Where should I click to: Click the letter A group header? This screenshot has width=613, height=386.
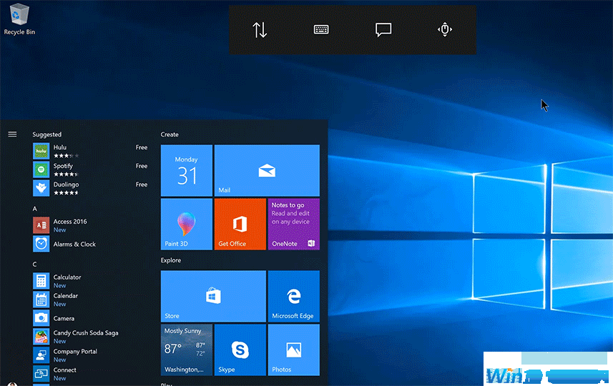35,209
